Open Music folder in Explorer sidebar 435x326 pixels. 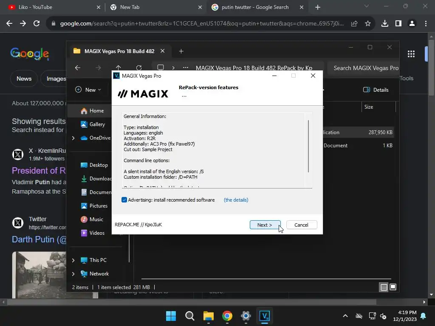(92, 219)
